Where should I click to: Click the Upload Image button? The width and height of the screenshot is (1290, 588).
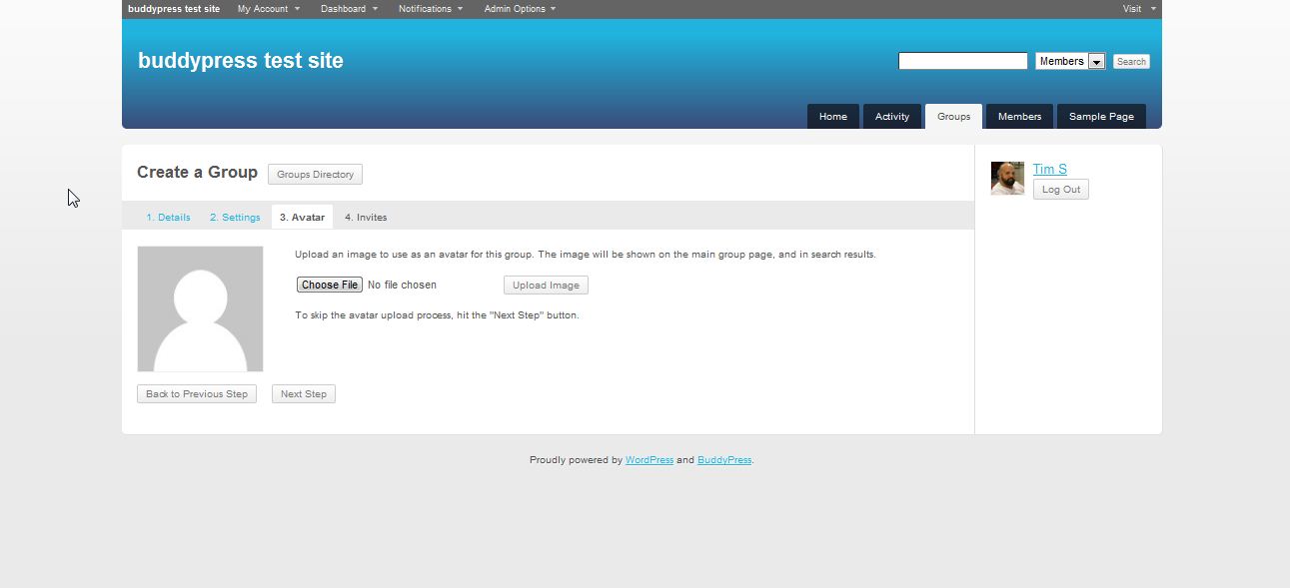click(546, 286)
